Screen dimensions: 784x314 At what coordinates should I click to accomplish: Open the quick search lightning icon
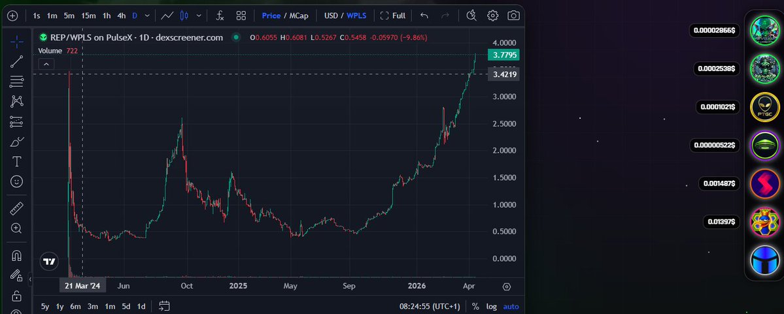pos(471,16)
